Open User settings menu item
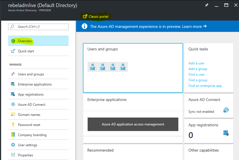This screenshot has width=239, height=160. [38, 145]
